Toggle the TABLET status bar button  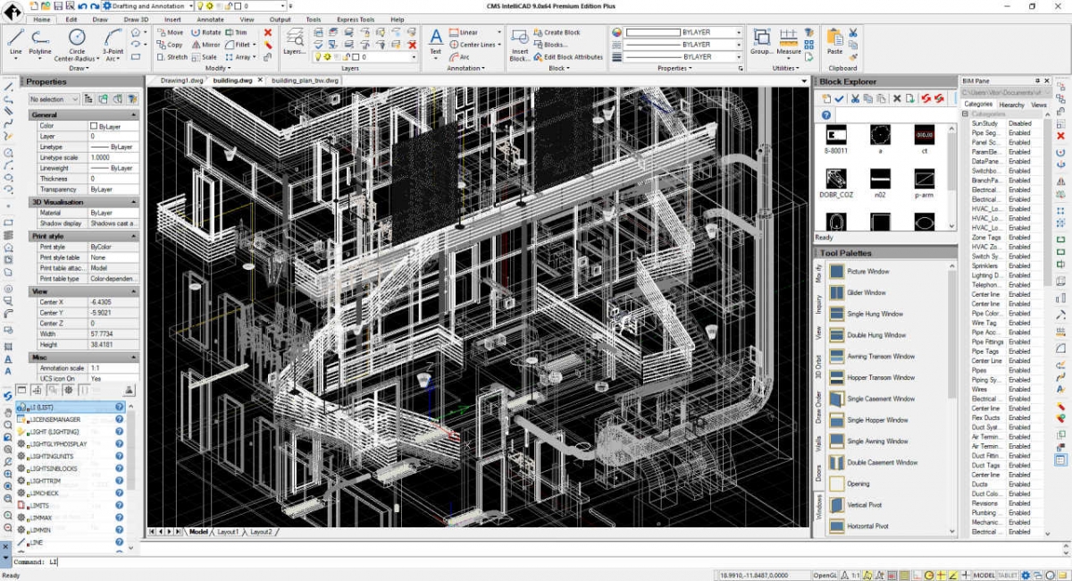point(1007,575)
